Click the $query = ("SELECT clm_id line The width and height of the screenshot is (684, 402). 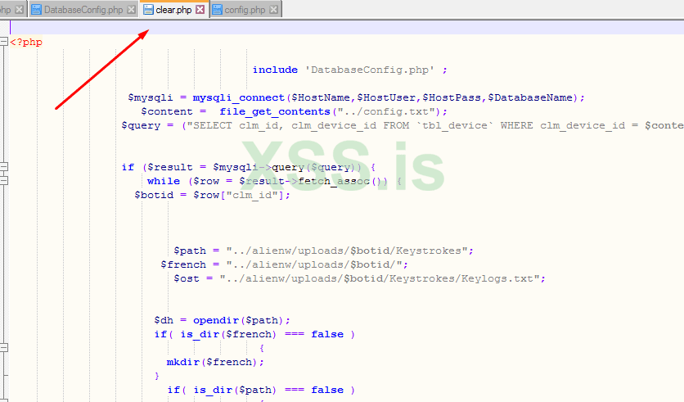[403, 126]
